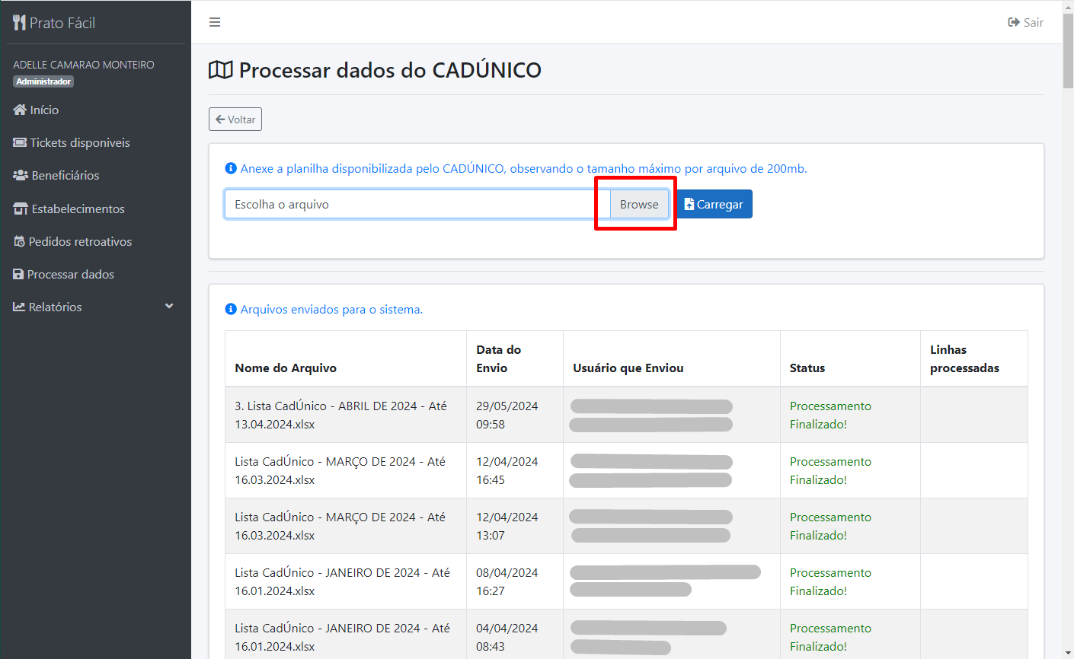This screenshot has height=659, width=1074.
Task: Click the store icon beside Estabelecimentos
Action: [x=21, y=209]
